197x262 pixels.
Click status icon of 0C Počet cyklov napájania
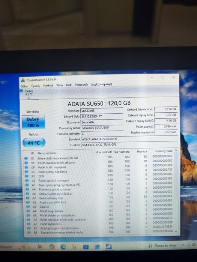(x=27, y=171)
